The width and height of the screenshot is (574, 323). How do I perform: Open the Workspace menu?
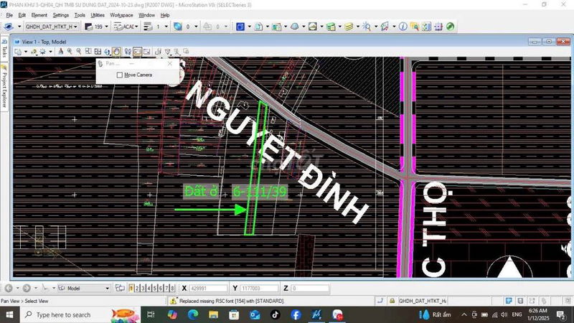[121, 14]
